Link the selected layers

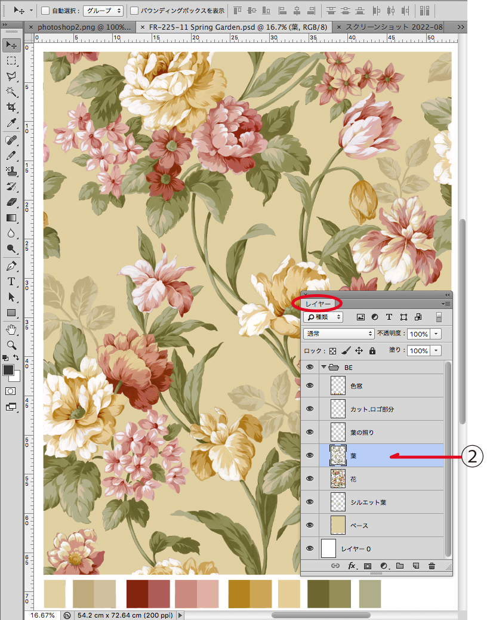coord(335,566)
